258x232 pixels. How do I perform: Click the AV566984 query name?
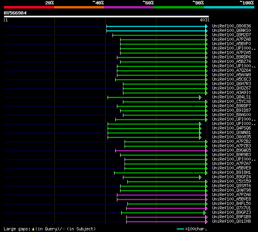coord(15,13)
